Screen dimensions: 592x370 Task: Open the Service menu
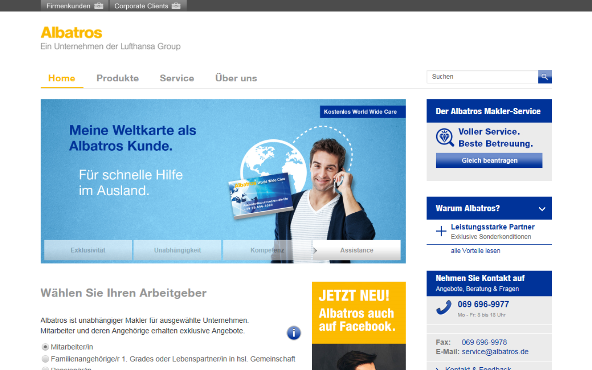[177, 78]
